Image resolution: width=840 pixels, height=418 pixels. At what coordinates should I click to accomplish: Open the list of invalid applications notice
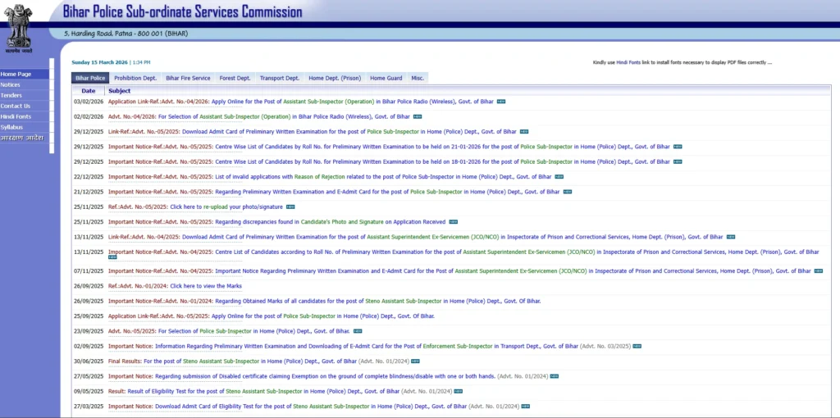pos(330,176)
